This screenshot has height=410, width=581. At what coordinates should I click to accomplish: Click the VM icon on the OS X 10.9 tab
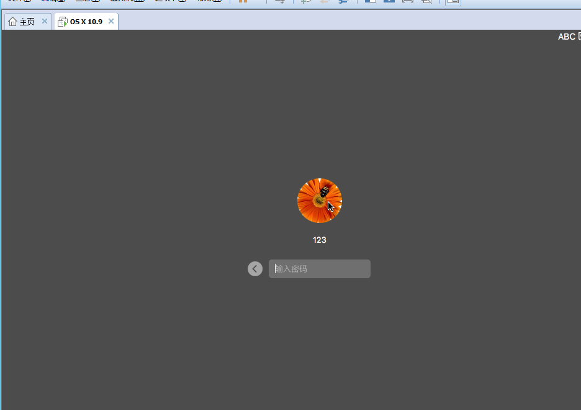pos(62,22)
